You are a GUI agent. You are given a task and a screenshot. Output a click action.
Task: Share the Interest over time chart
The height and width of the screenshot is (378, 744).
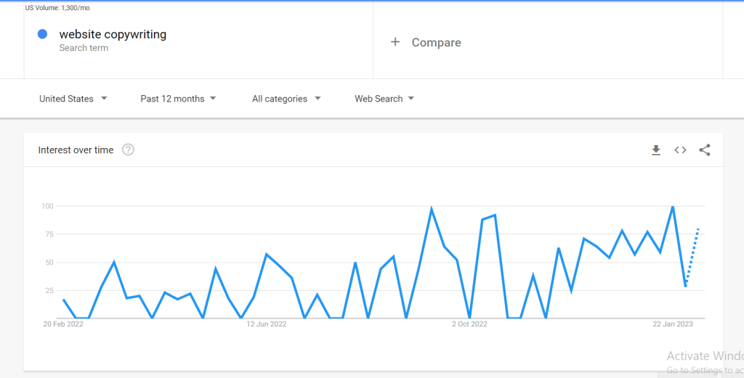click(705, 150)
